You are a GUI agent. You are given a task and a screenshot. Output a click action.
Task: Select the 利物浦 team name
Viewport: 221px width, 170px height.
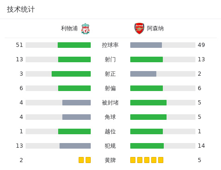[x=69, y=28]
